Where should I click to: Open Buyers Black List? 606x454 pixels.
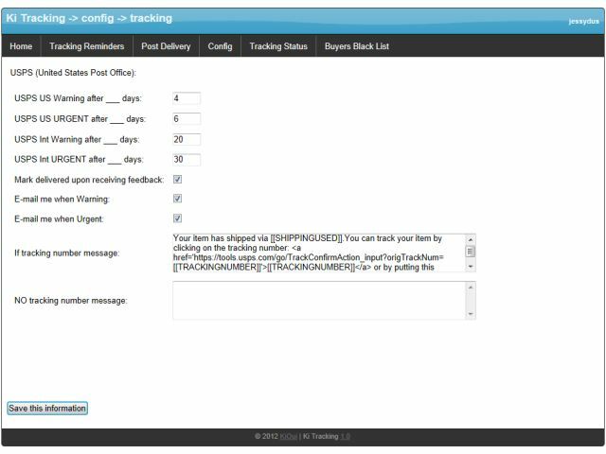(356, 46)
